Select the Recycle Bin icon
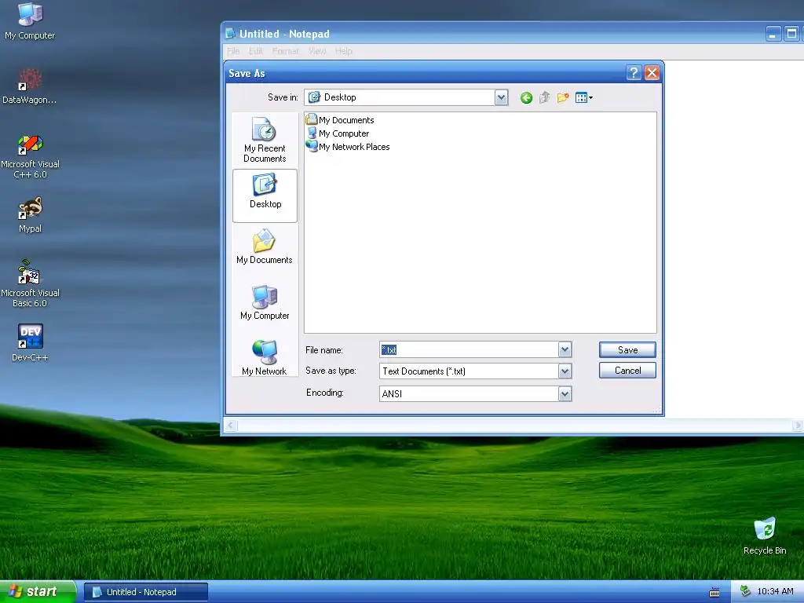 765,535
